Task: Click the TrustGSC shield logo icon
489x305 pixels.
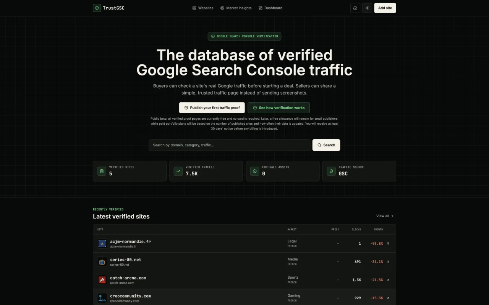Action: pos(97,8)
